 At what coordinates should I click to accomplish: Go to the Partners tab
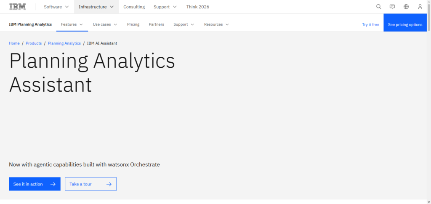click(157, 24)
